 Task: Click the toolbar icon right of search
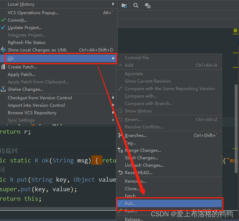click(x=148, y=6)
